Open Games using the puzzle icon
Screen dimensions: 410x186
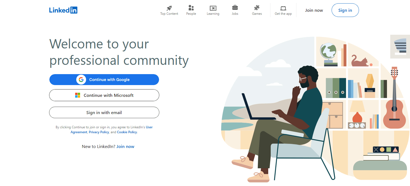tap(257, 8)
